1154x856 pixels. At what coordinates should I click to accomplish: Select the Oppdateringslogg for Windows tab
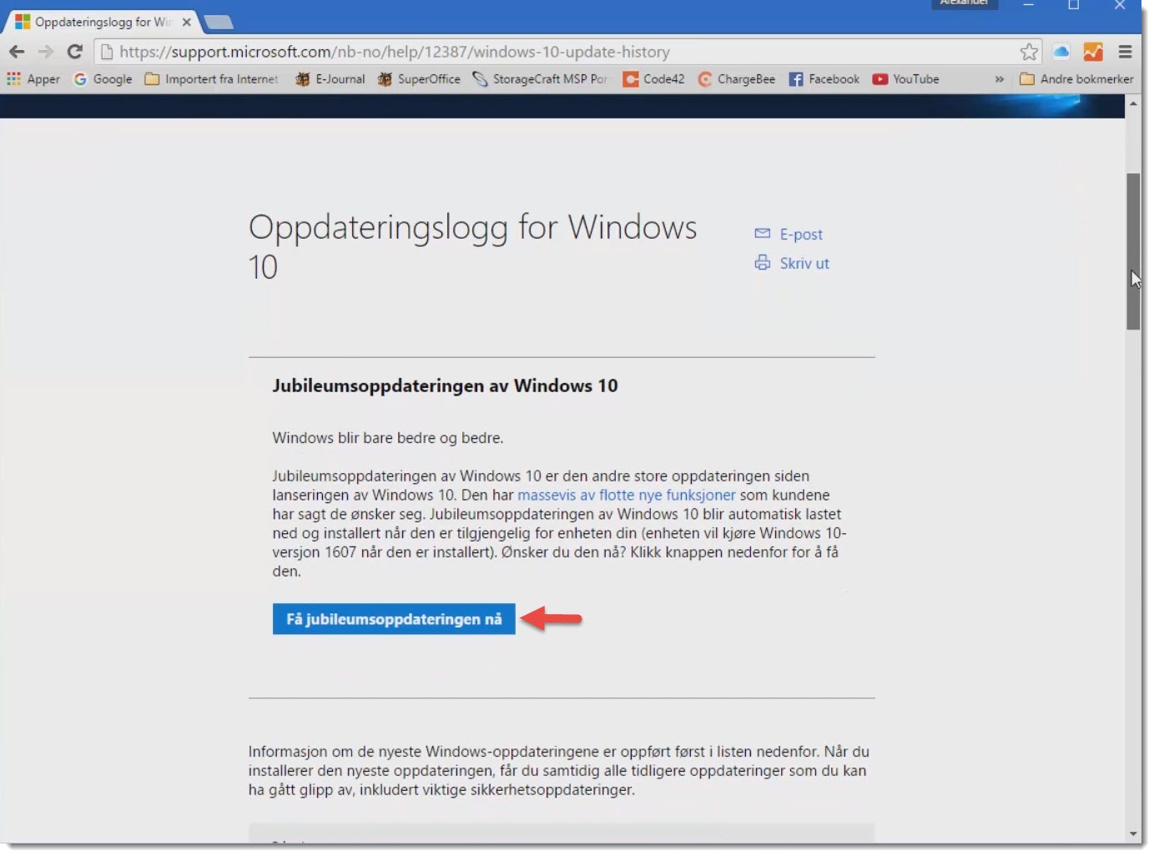coord(103,23)
